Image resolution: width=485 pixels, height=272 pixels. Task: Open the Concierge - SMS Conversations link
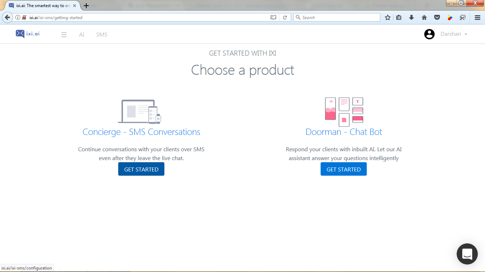pos(141,132)
